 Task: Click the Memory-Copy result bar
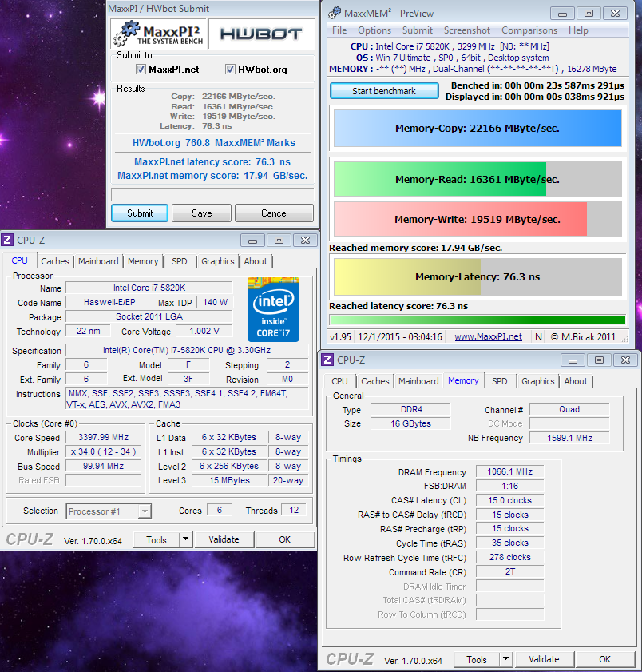point(478,128)
